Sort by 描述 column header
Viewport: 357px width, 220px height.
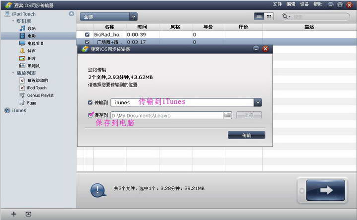pos(309,27)
